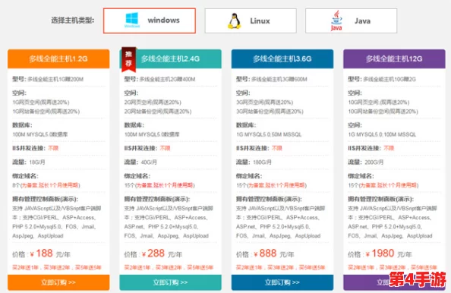This screenshot has height=293, width=451.
Task: Click the Linux penguin icon
Action: click(235, 21)
